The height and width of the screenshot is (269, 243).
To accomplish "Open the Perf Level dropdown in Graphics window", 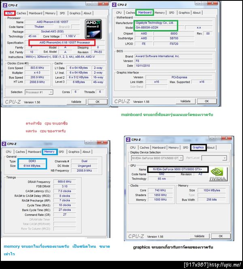I will pyautogui.click(x=214, y=158).
